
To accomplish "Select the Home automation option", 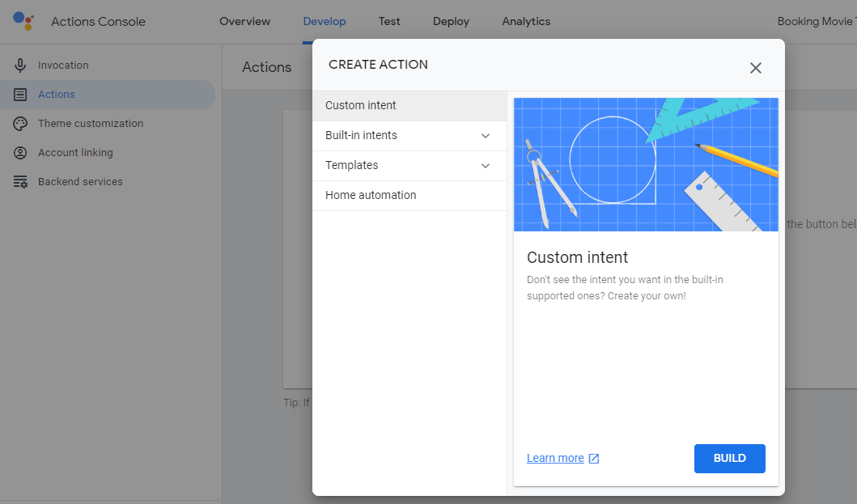I will click(x=371, y=195).
